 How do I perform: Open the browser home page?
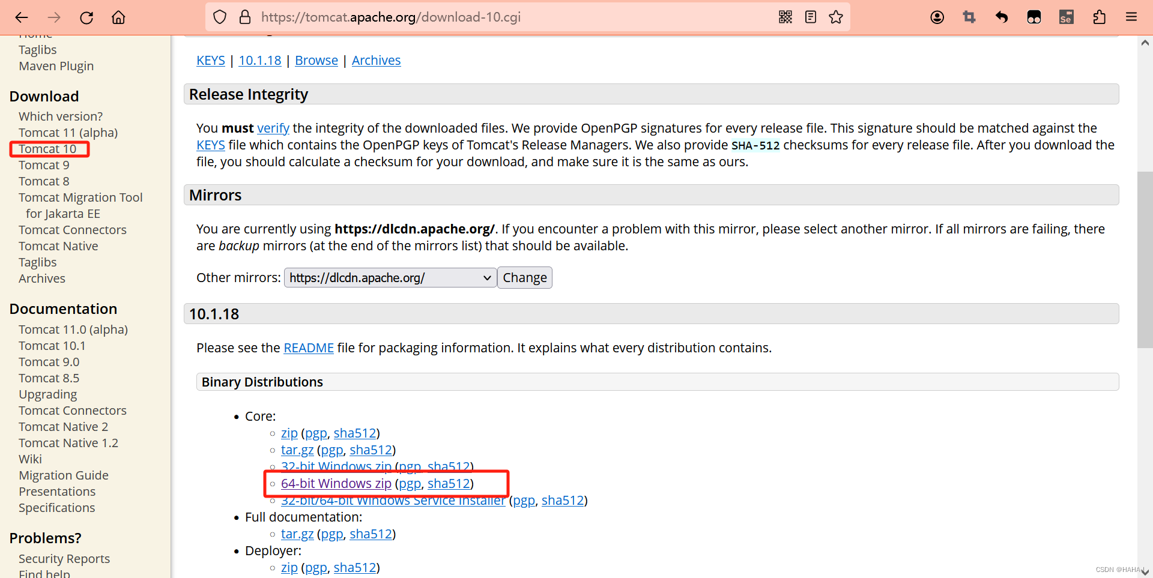[119, 17]
